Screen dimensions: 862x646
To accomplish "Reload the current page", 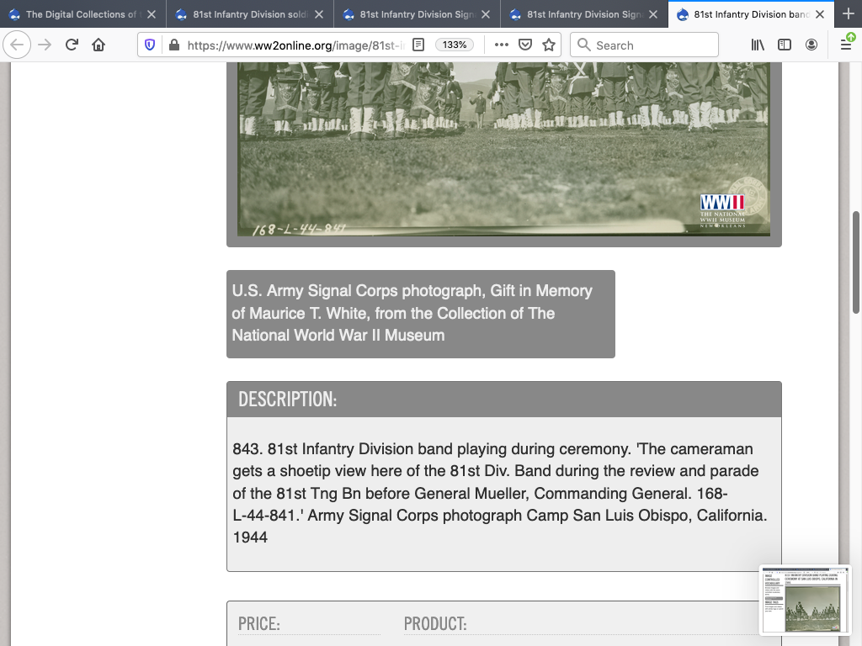I will click(72, 45).
